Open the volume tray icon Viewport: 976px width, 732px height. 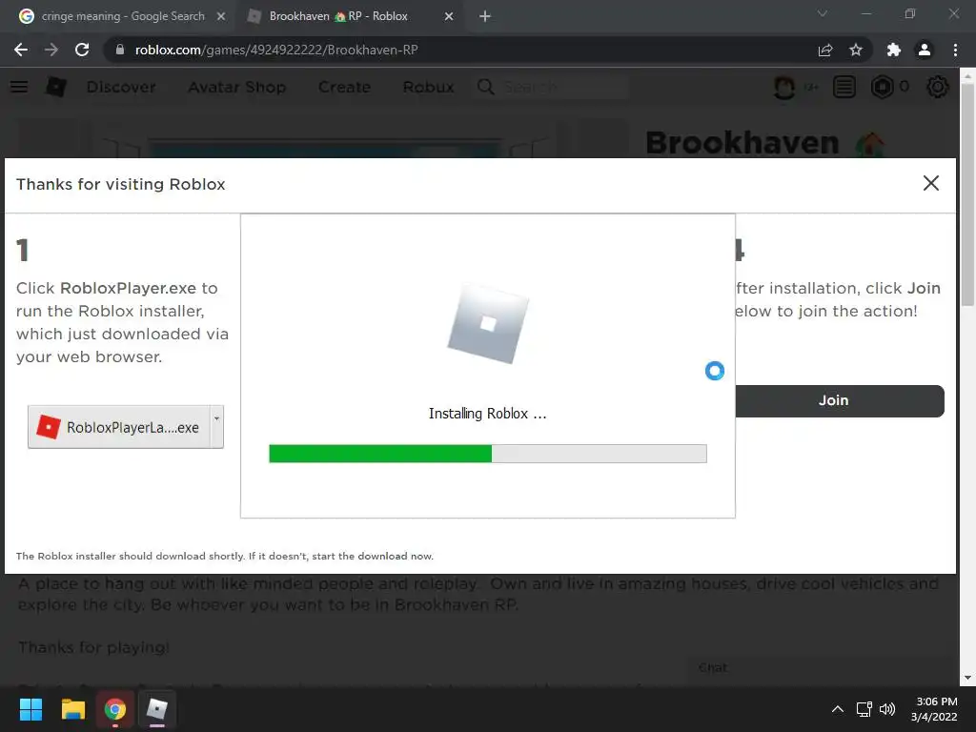887,709
